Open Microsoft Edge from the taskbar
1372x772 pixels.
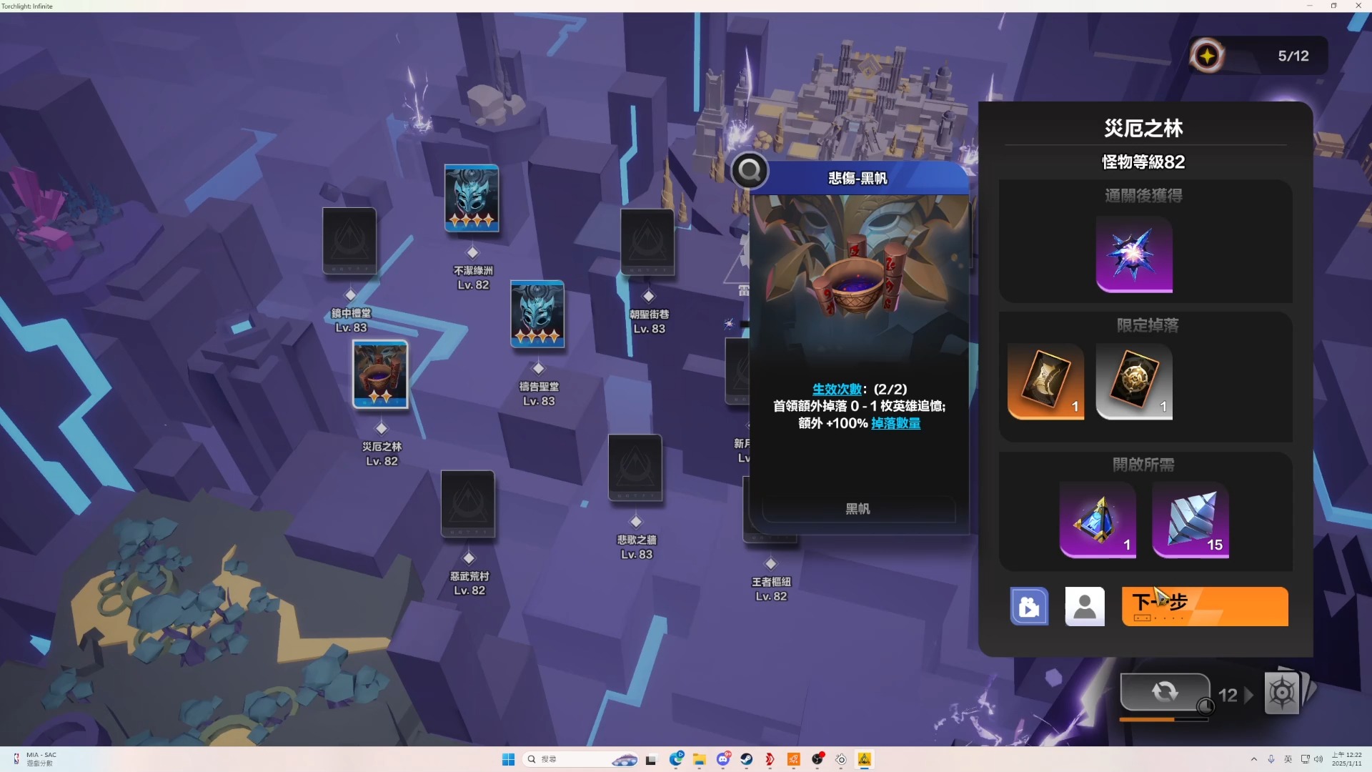click(x=676, y=759)
